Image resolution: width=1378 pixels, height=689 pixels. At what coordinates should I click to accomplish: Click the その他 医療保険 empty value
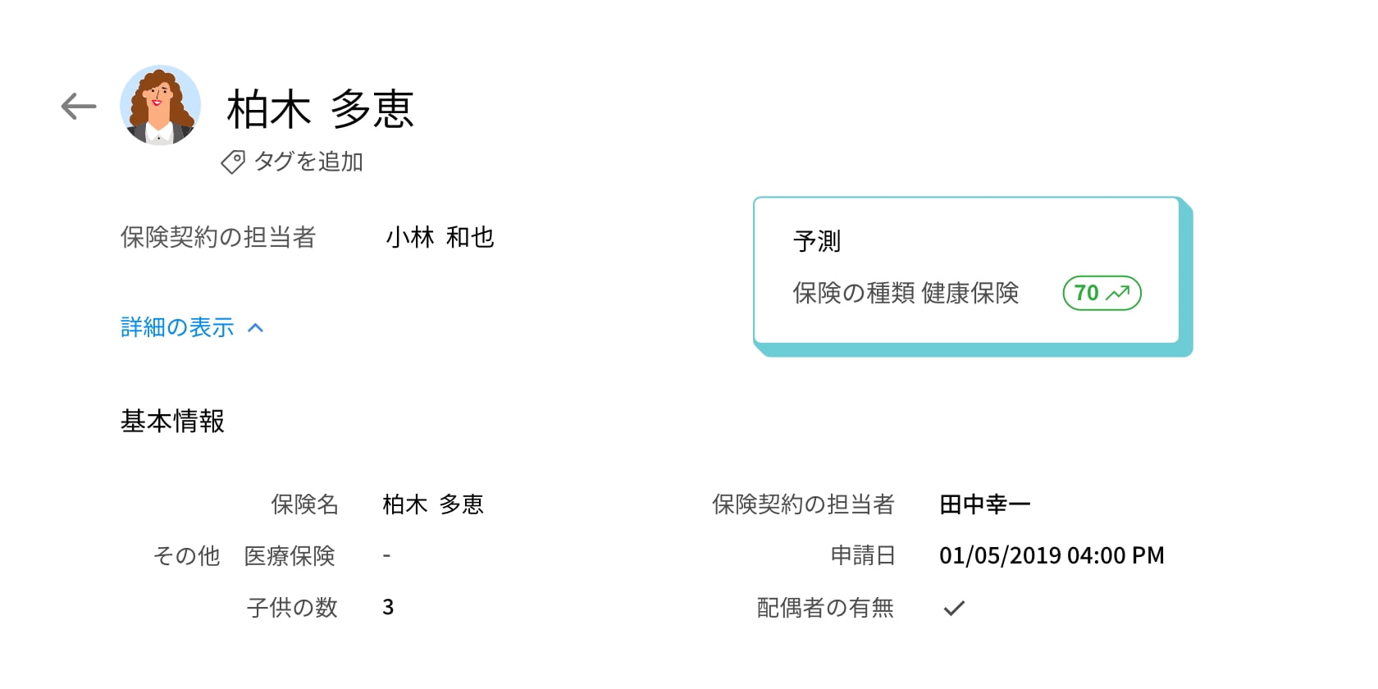[386, 556]
